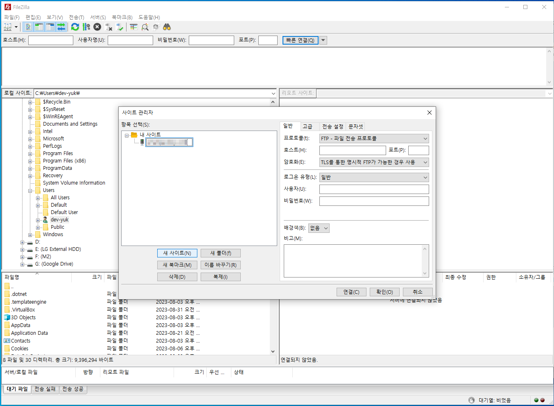The height and width of the screenshot is (406, 554).
Task: Switch to the 전송 성공 queue tab
Action: click(x=73, y=389)
